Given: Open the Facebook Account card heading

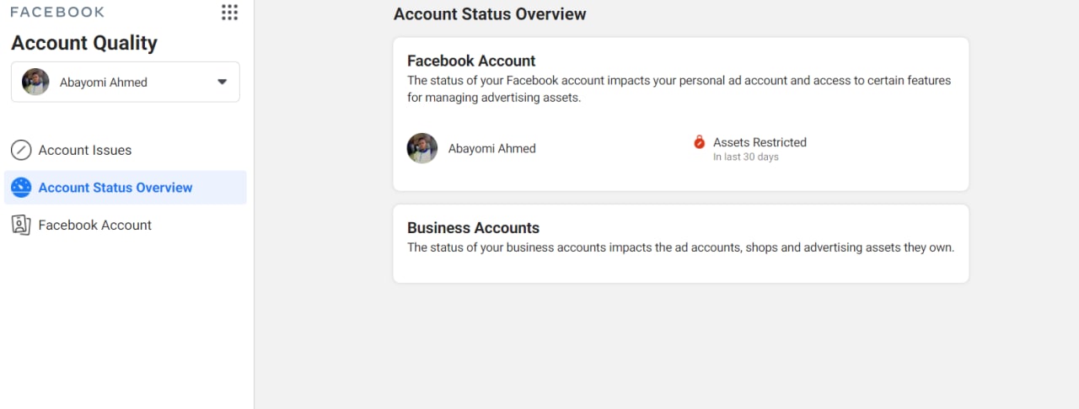Looking at the screenshot, I should click(471, 61).
